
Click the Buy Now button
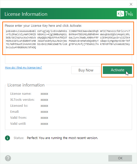86,70
